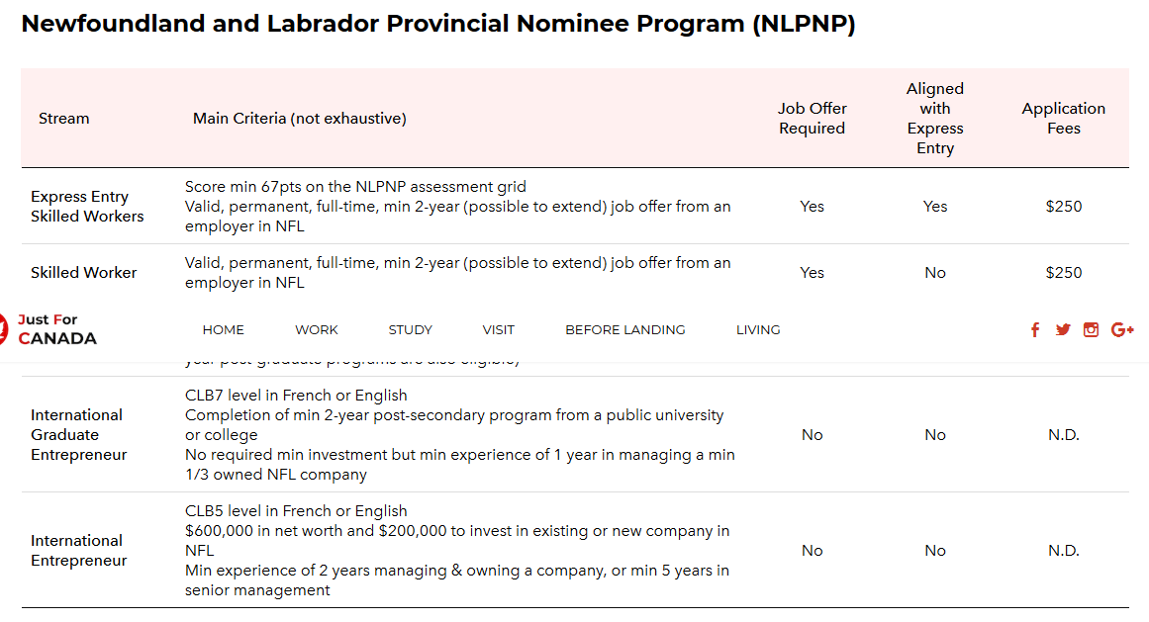Select the $250 fee for Skilled Worker
The height and width of the screenshot is (622, 1149).
(1063, 272)
